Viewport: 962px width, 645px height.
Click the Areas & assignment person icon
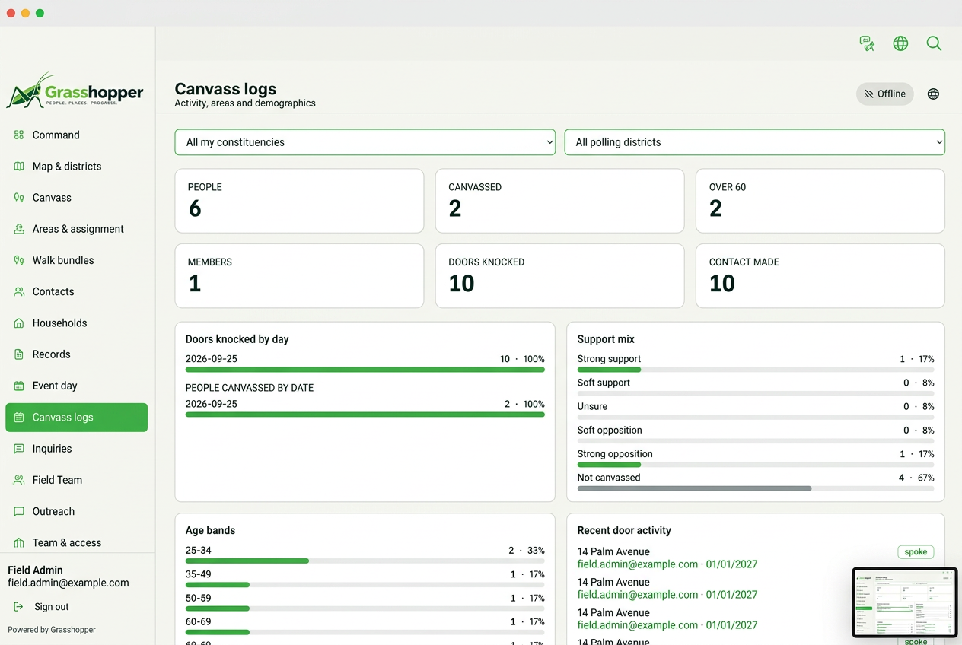coord(19,228)
